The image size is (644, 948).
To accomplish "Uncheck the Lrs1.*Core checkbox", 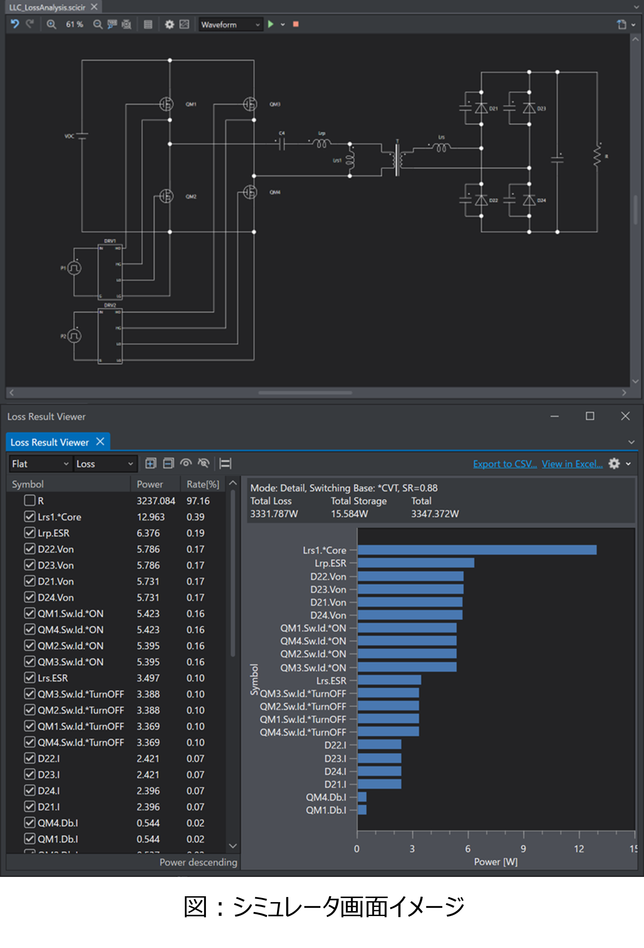I will 30,517.
